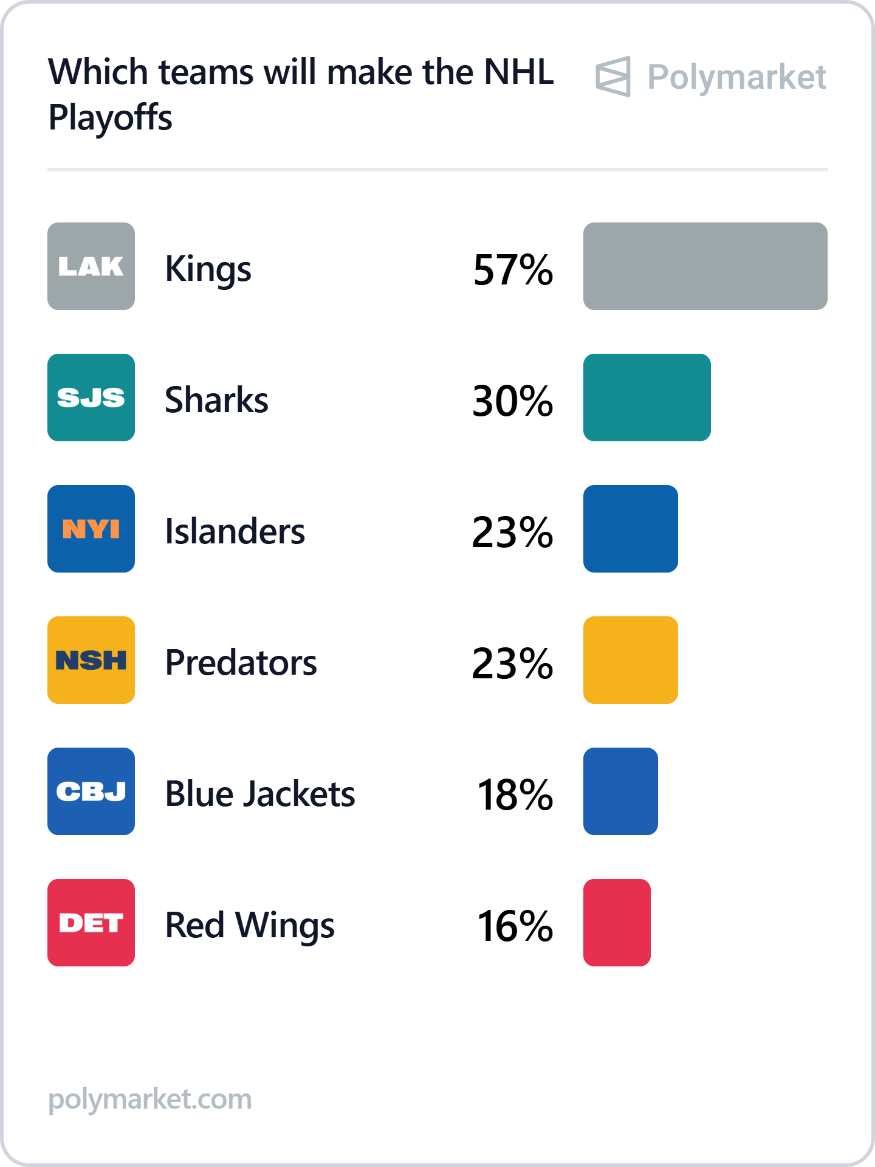This screenshot has height=1167, width=875.
Task: Click the gray Kings probability bar
Action: point(705,266)
